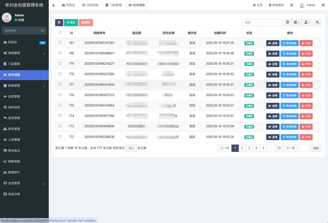The width and height of the screenshot is (328, 223).
Task: Check the checkbox for row 772
Action: pyautogui.click(x=60, y=137)
